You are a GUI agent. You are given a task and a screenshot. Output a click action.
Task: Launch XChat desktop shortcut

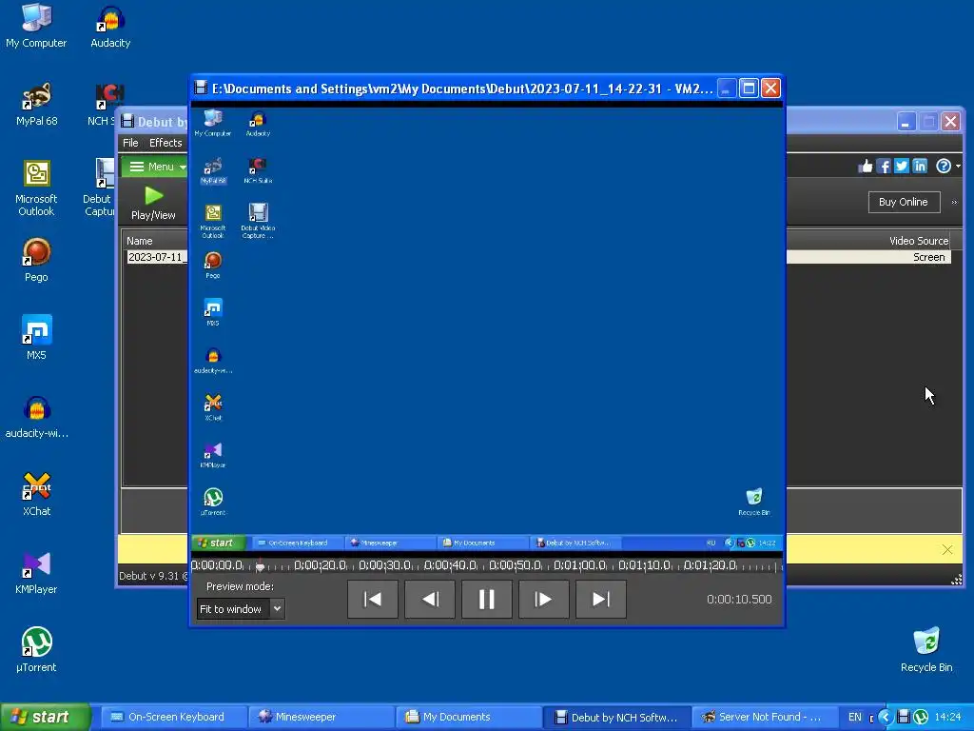(x=37, y=494)
